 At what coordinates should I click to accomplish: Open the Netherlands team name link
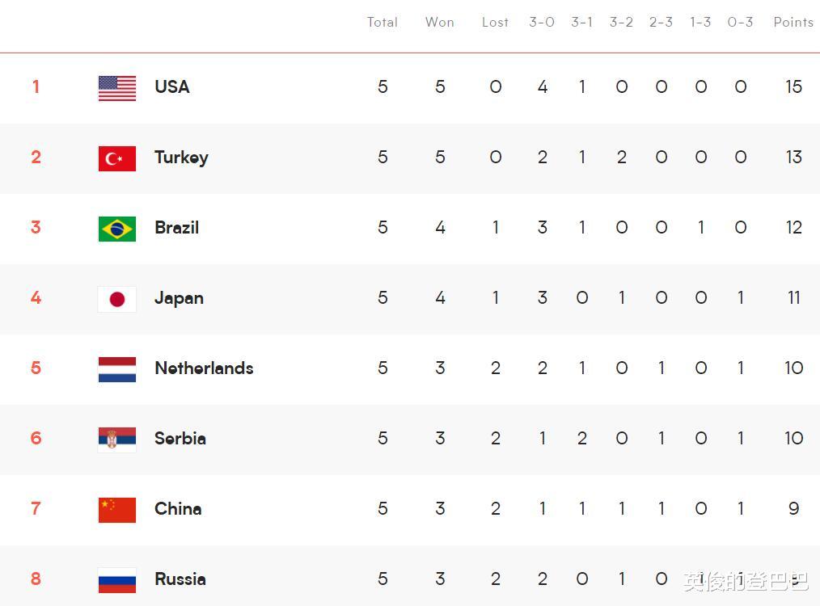[204, 368]
